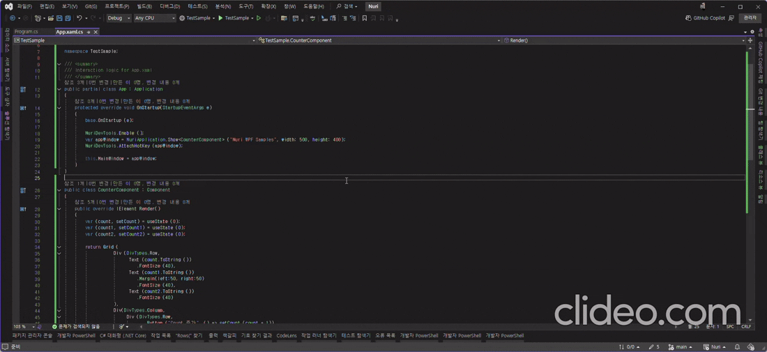Open the 편집(E) menu

click(47, 7)
